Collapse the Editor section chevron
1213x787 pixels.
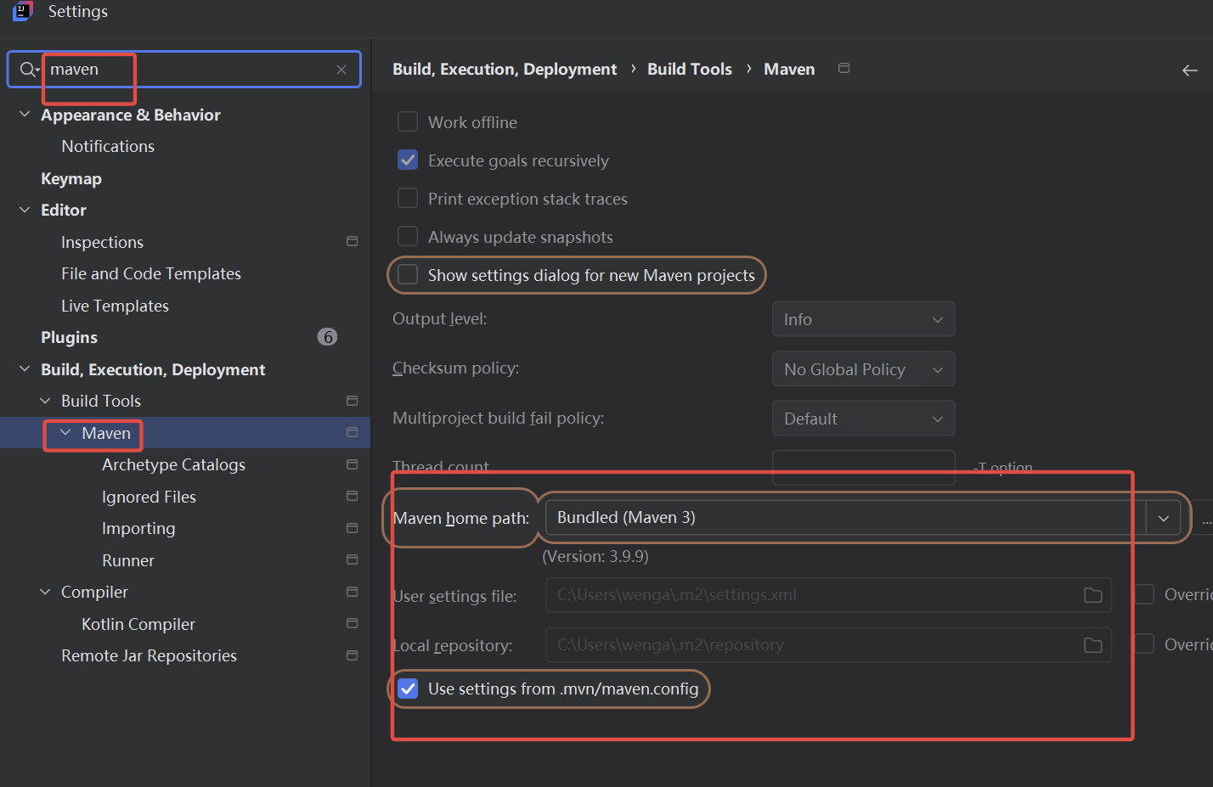[25, 210]
